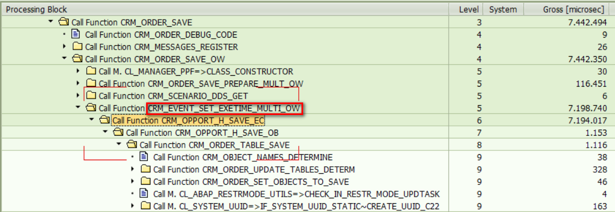Click gross time value 328
This screenshot has width=615, height=212.
click(x=600, y=169)
